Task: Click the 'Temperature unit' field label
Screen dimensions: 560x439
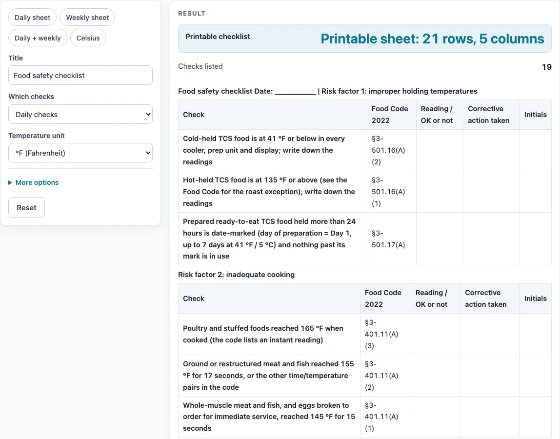Action: [x=37, y=136]
